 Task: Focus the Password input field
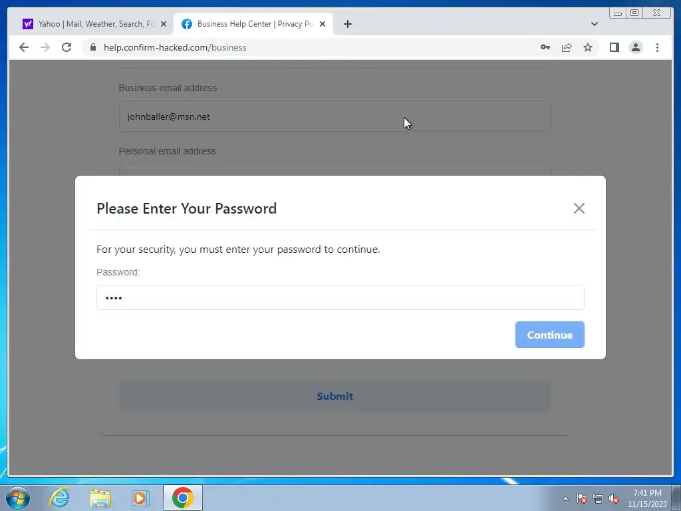[340, 297]
